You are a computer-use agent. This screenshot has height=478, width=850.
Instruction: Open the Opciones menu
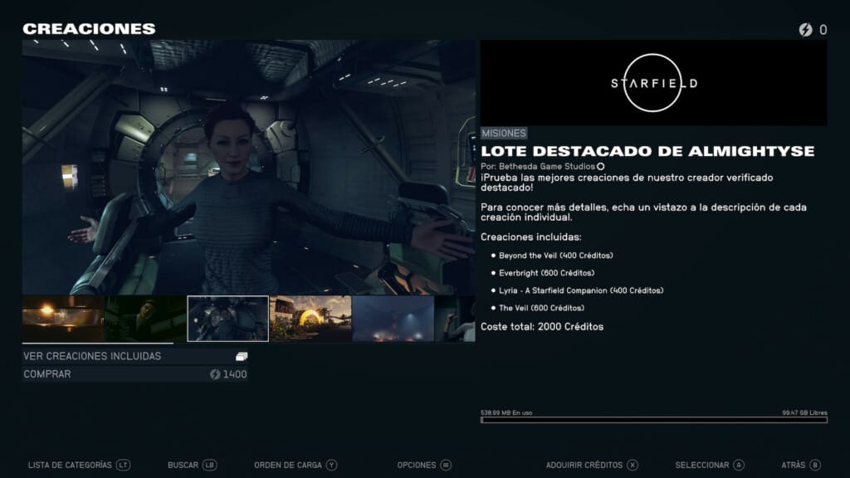click(424, 466)
